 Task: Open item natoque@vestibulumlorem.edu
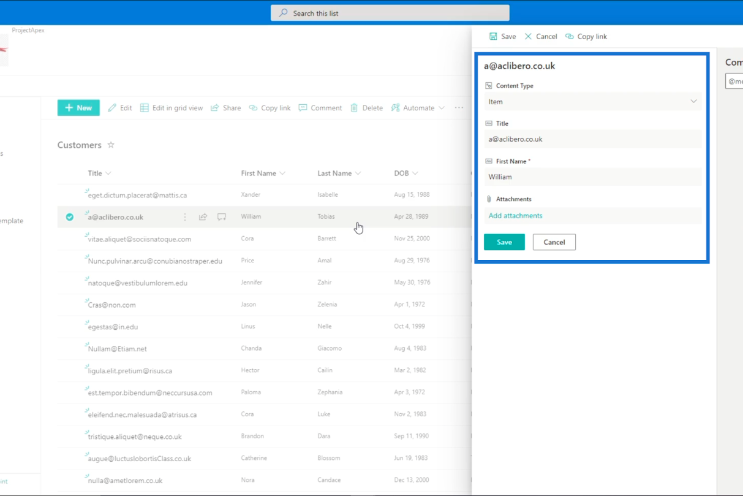138,283
